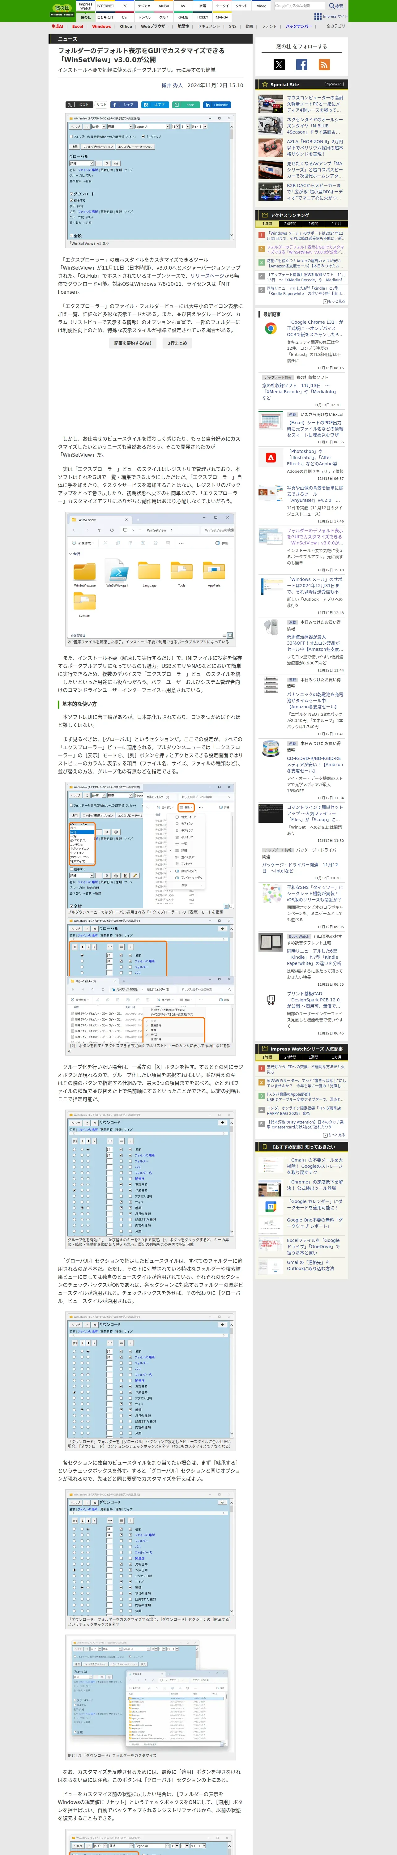Click もっと見る under access ranking
The height and width of the screenshot is (1855, 397).
(x=334, y=302)
